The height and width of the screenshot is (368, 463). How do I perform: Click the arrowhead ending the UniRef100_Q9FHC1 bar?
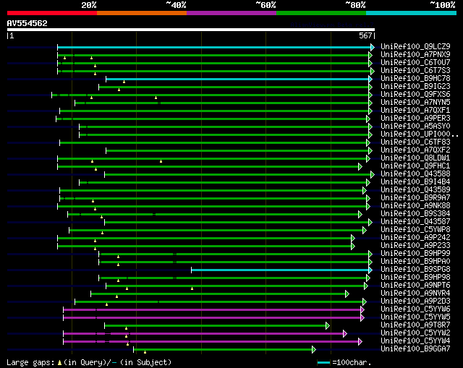pyautogui.click(x=360, y=167)
